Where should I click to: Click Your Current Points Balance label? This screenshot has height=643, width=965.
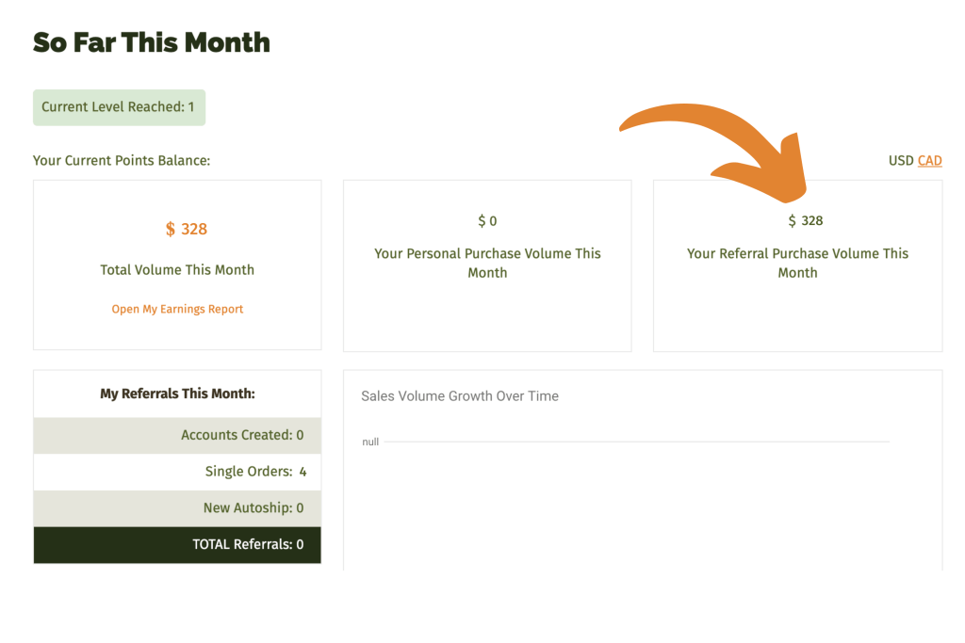click(122, 160)
